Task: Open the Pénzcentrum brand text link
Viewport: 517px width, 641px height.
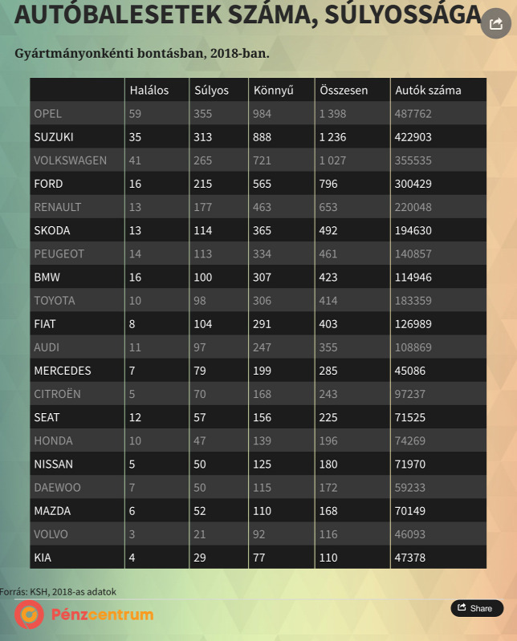Action: (102, 615)
